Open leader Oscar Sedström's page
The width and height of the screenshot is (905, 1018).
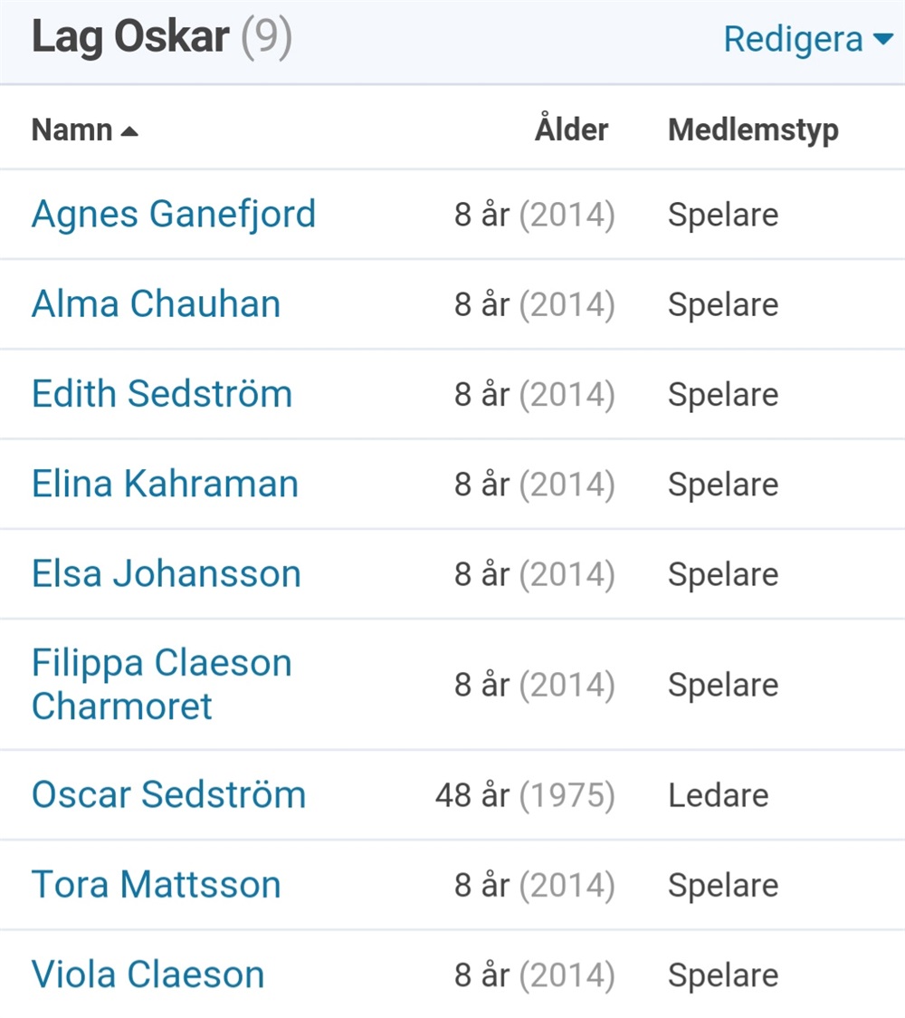(x=168, y=794)
